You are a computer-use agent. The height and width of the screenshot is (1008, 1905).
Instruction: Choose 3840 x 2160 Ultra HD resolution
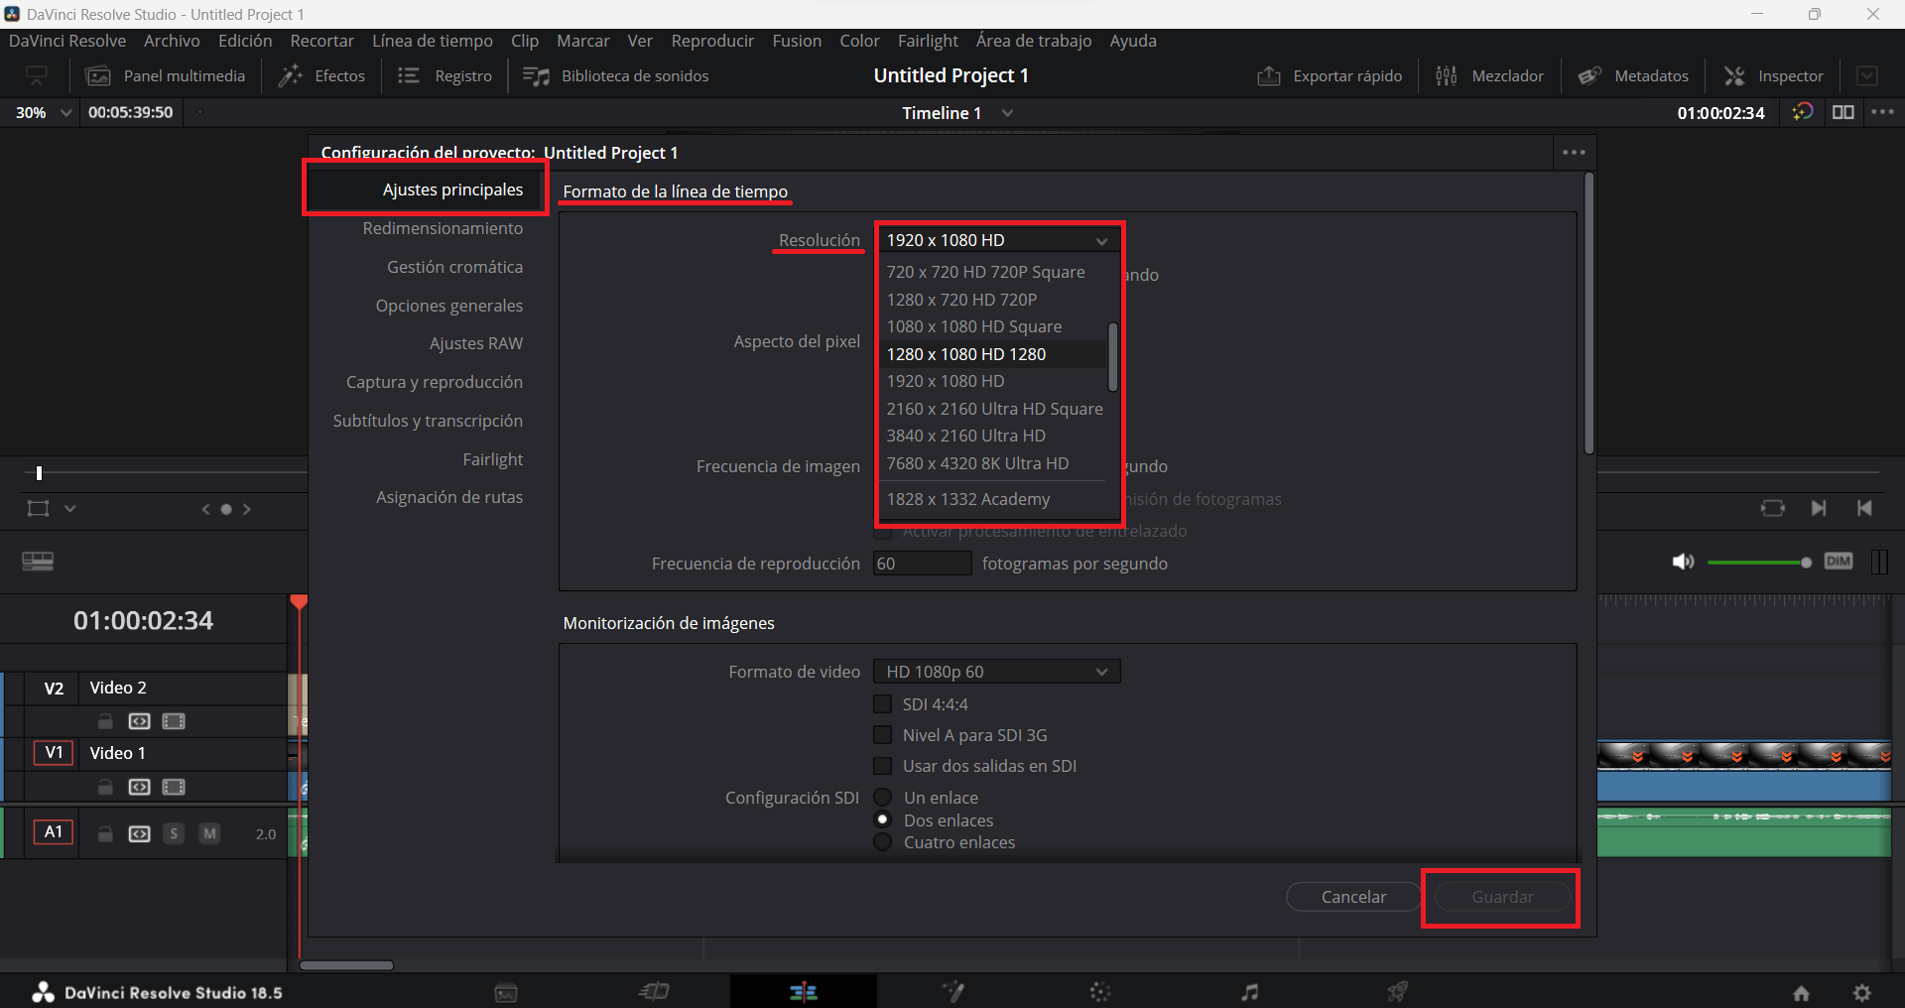tap(994, 436)
